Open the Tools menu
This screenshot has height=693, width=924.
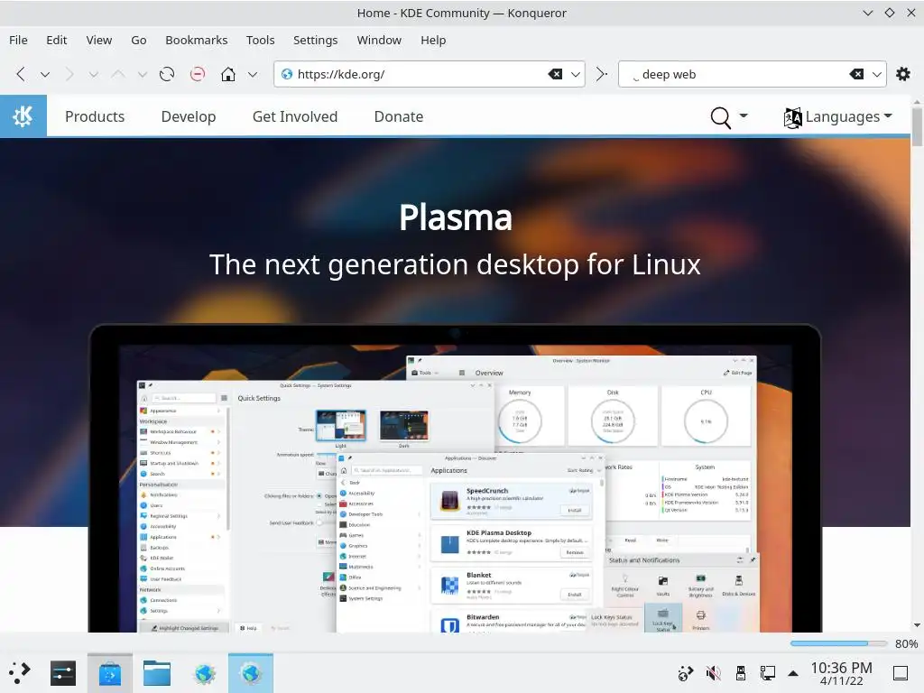(261, 40)
